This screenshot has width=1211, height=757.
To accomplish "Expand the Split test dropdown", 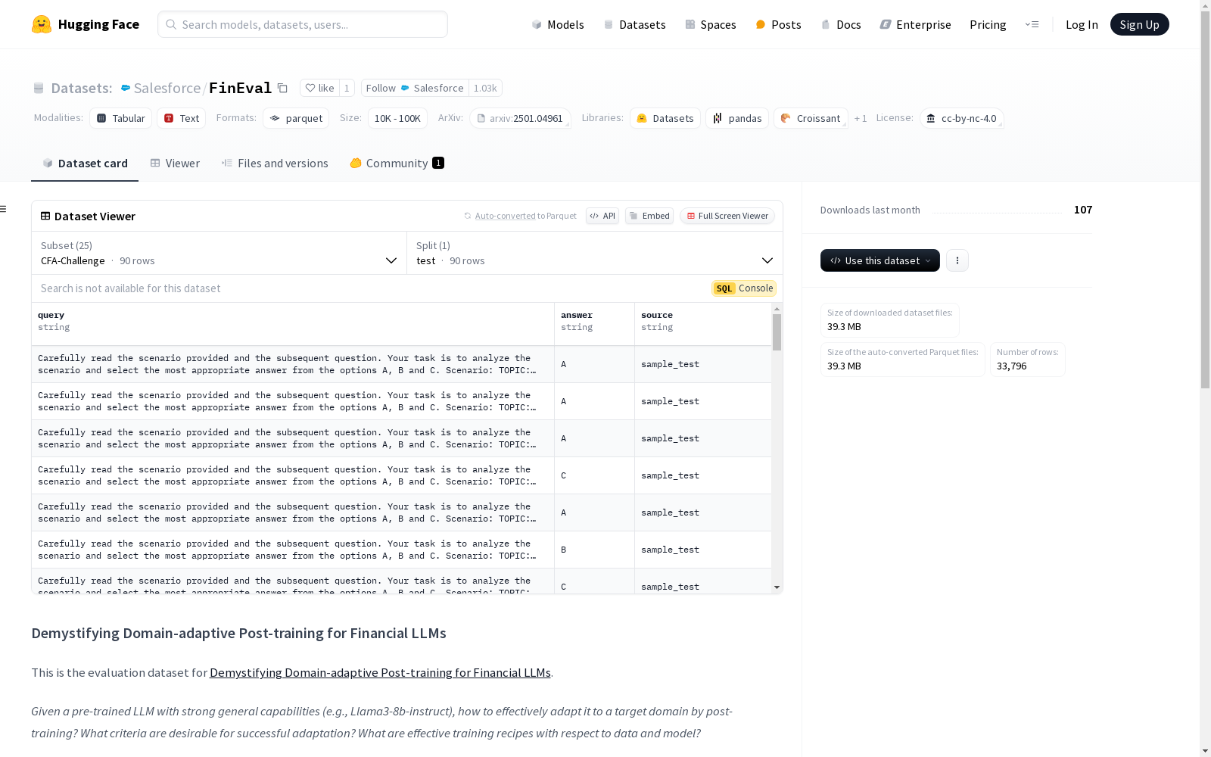I will tap(595, 253).
